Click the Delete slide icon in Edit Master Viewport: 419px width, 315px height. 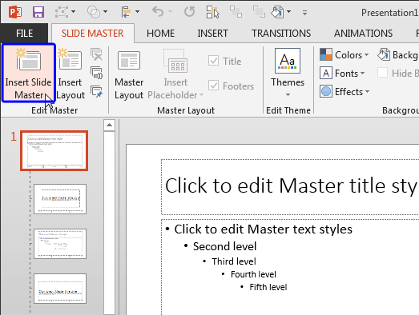[96, 54]
